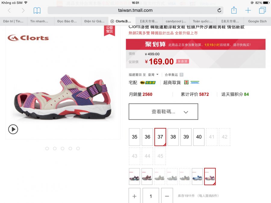Switch to the Google Dịch tab
271x203 pixels.
pyautogui.click(x=257, y=21)
